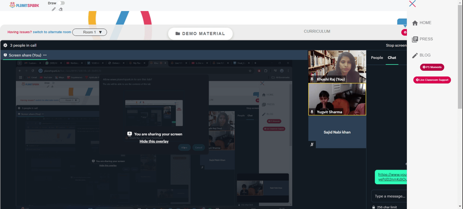The width and height of the screenshot is (463, 209).
Task: Click Hide this overlay link
Action: point(154,141)
